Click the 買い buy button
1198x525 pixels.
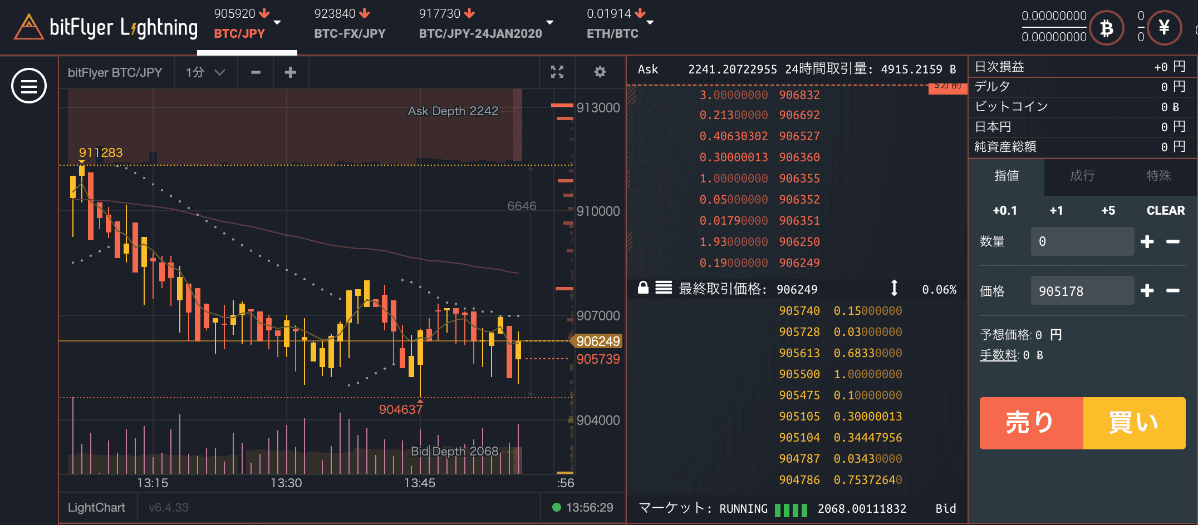[x=1135, y=423]
